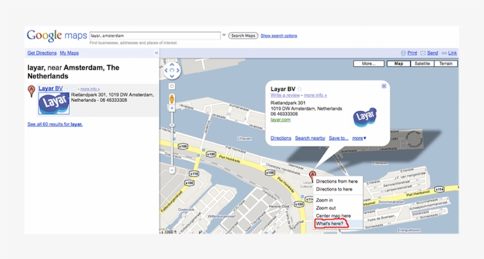
Task: Switch to Map view
Action: coord(398,64)
